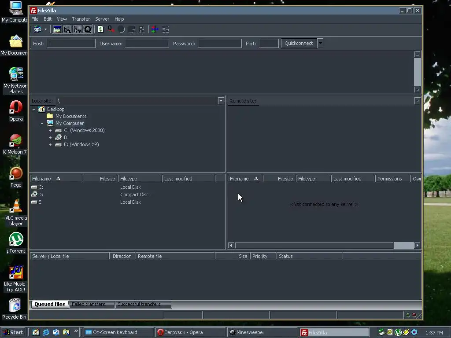Image resolution: width=451 pixels, height=338 pixels.
Task: Open Site Manager dropdown arrow
Action: point(45,29)
